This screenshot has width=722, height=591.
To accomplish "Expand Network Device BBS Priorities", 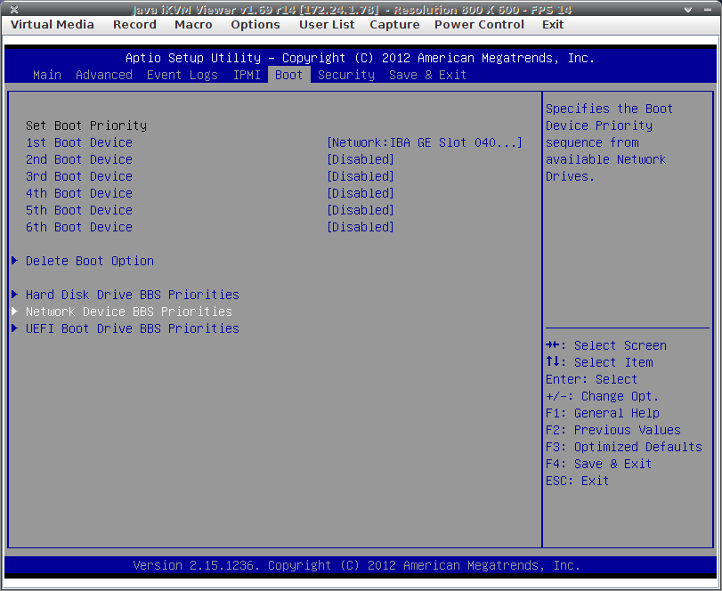I will pos(128,312).
